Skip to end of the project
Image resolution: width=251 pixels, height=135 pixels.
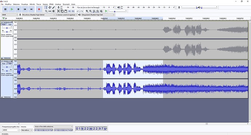31,9
